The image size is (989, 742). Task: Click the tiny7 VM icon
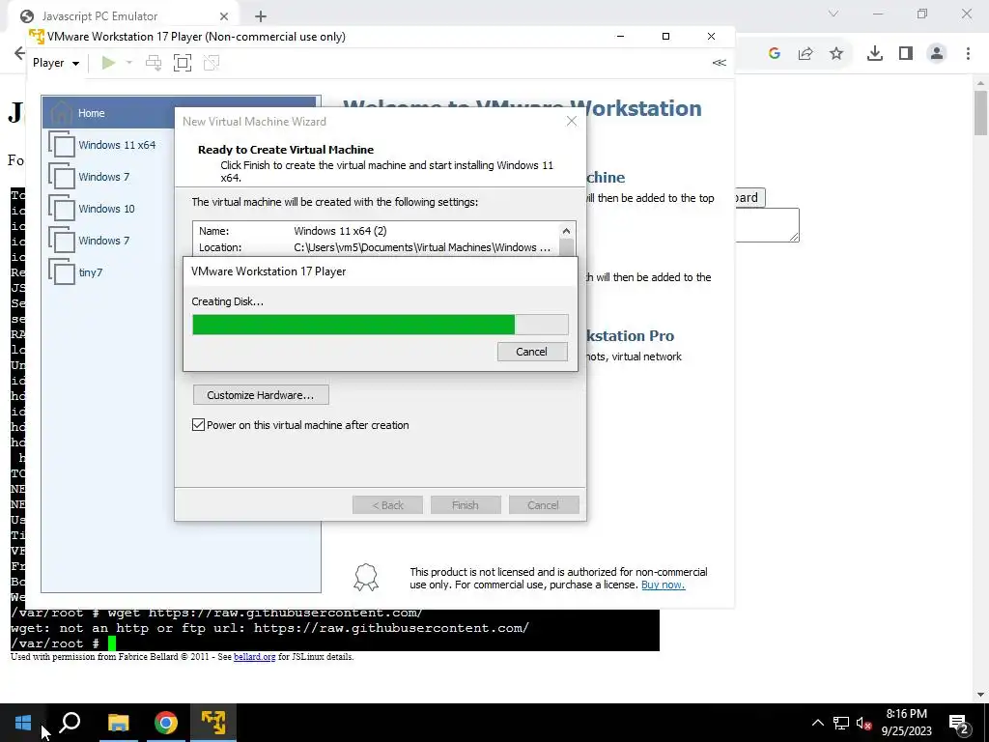point(62,271)
